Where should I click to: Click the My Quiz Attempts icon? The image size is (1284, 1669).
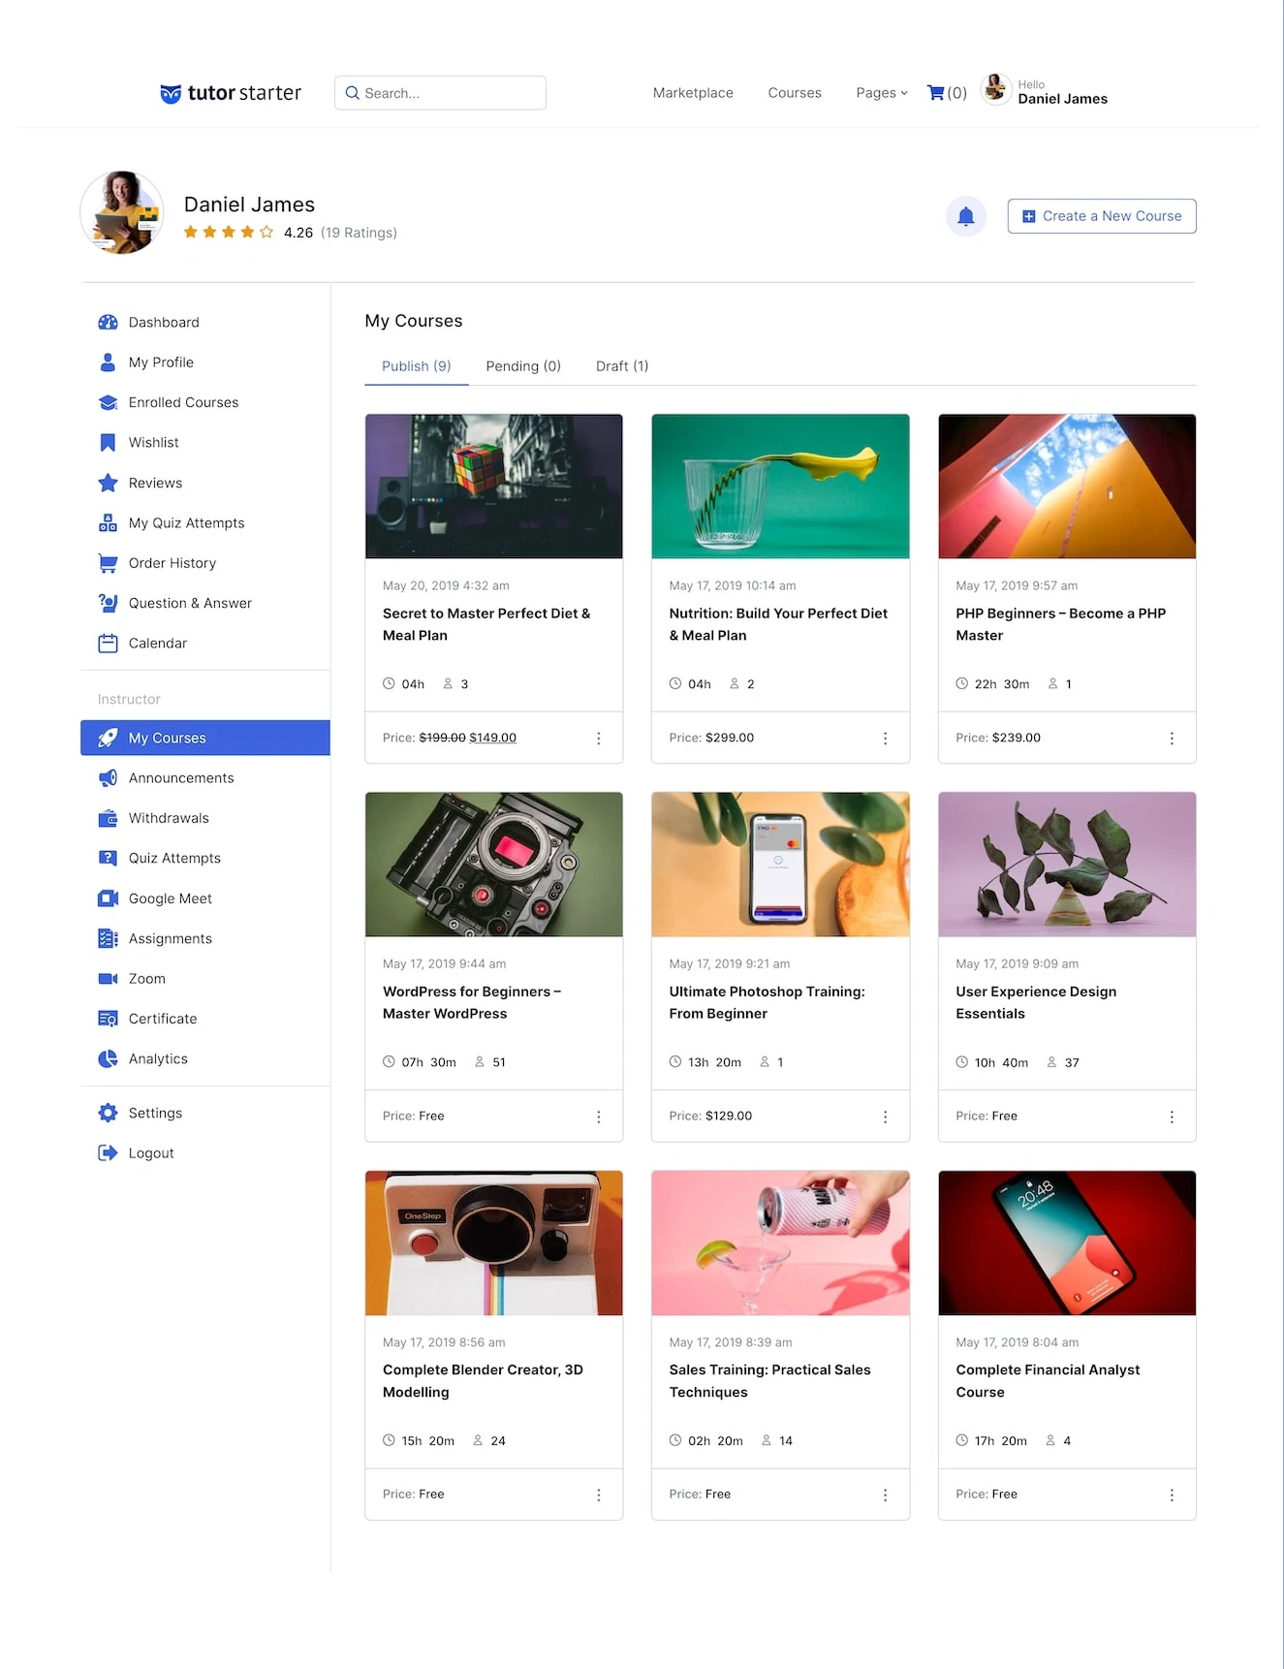[x=108, y=523]
